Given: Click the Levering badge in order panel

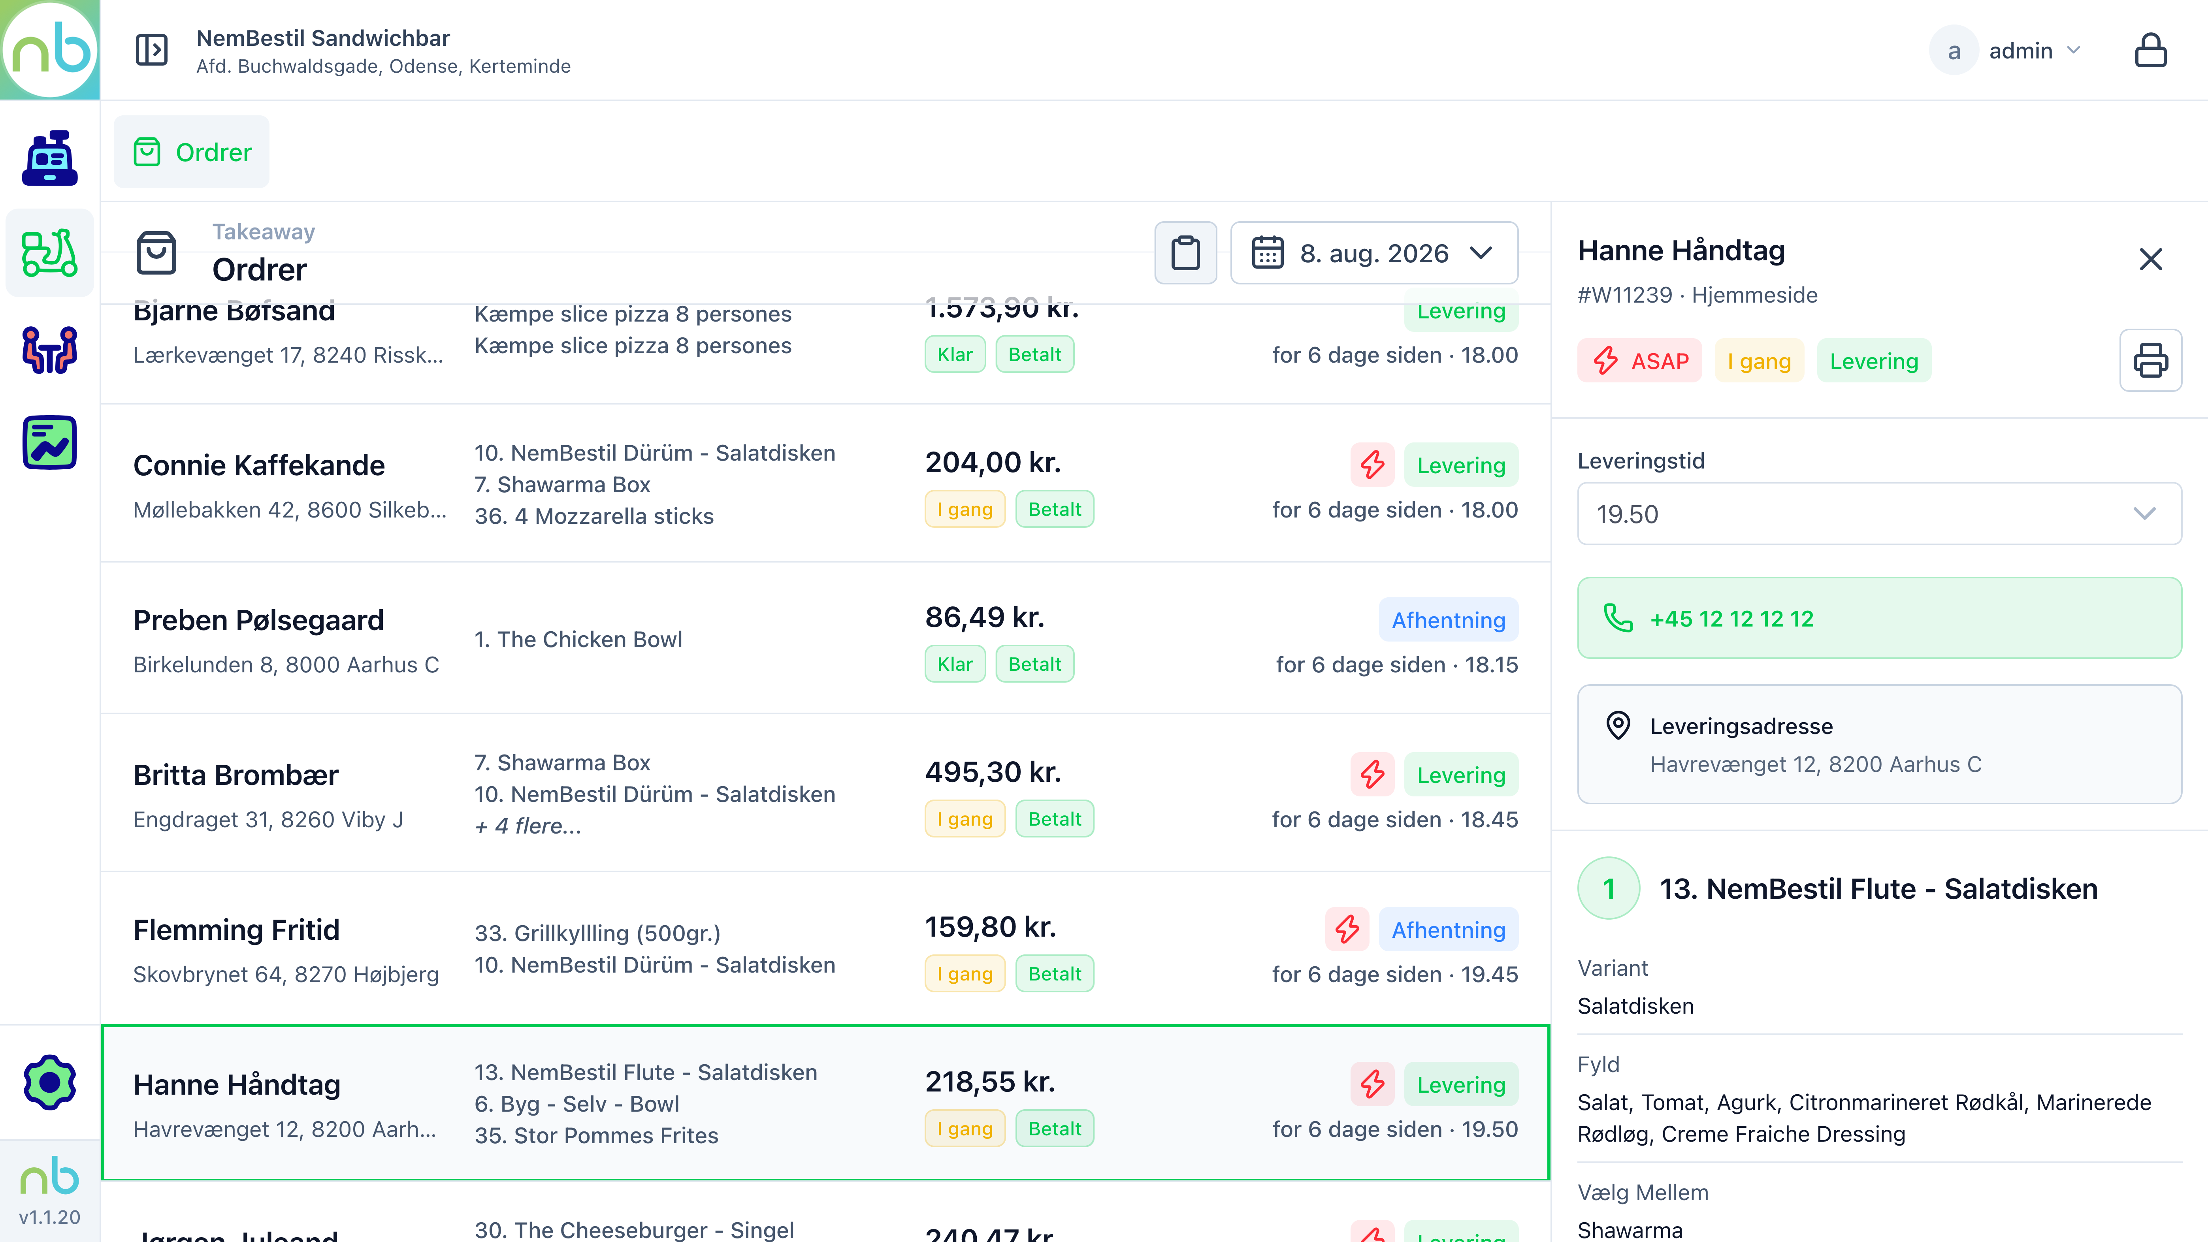Looking at the screenshot, I should 1874,361.
